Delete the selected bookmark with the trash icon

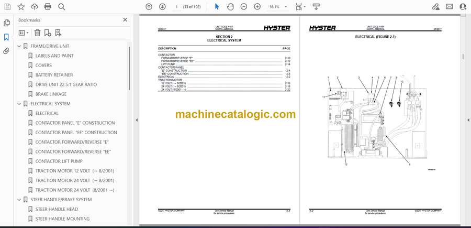[37, 33]
